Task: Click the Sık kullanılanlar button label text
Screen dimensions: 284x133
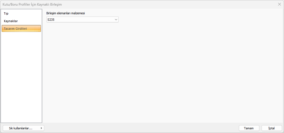Action: (x=21, y=128)
